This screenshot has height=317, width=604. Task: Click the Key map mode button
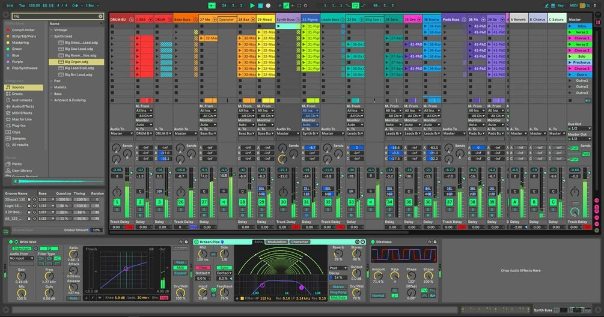click(x=561, y=5)
